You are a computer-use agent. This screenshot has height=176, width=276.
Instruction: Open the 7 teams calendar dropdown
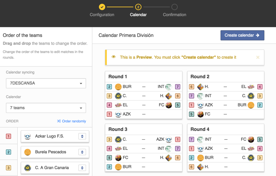(46, 108)
